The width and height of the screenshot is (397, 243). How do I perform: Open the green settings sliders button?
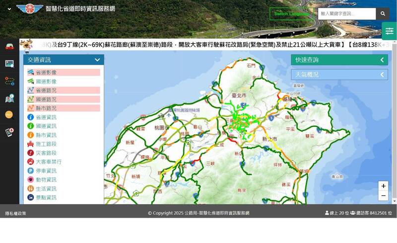(x=389, y=31)
